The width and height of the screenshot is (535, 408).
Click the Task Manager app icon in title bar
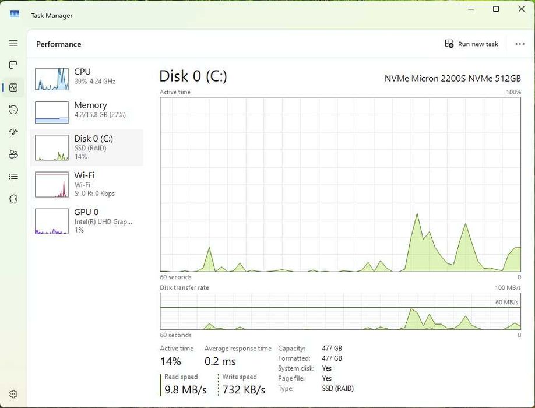[x=15, y=15]
